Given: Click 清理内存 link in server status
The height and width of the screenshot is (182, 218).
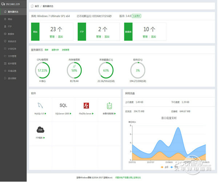Looking at the screenshot, I should (x=56, y=50).
